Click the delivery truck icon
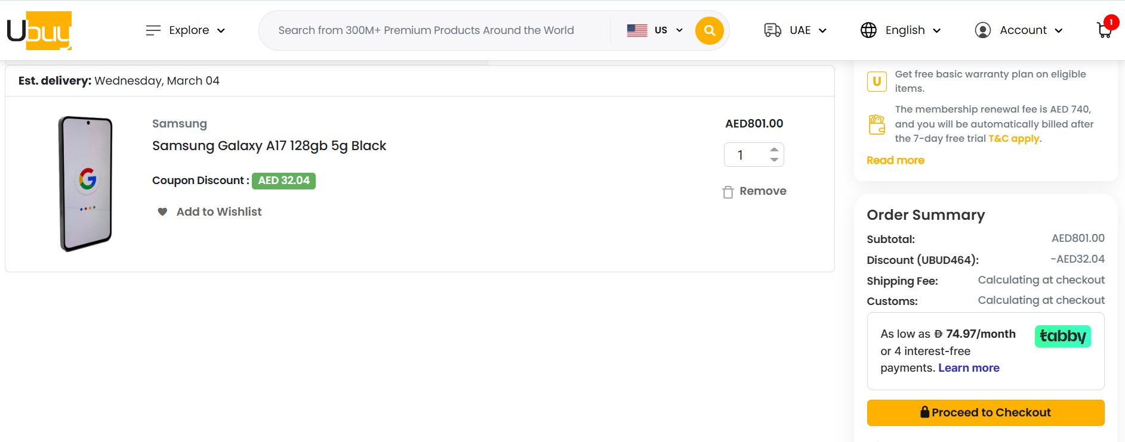 coord(772,30)
